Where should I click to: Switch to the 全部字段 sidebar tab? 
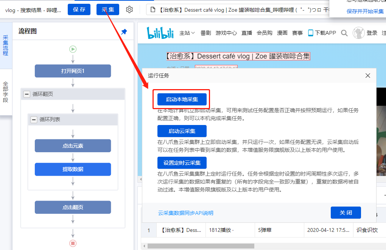pos(6,88)
